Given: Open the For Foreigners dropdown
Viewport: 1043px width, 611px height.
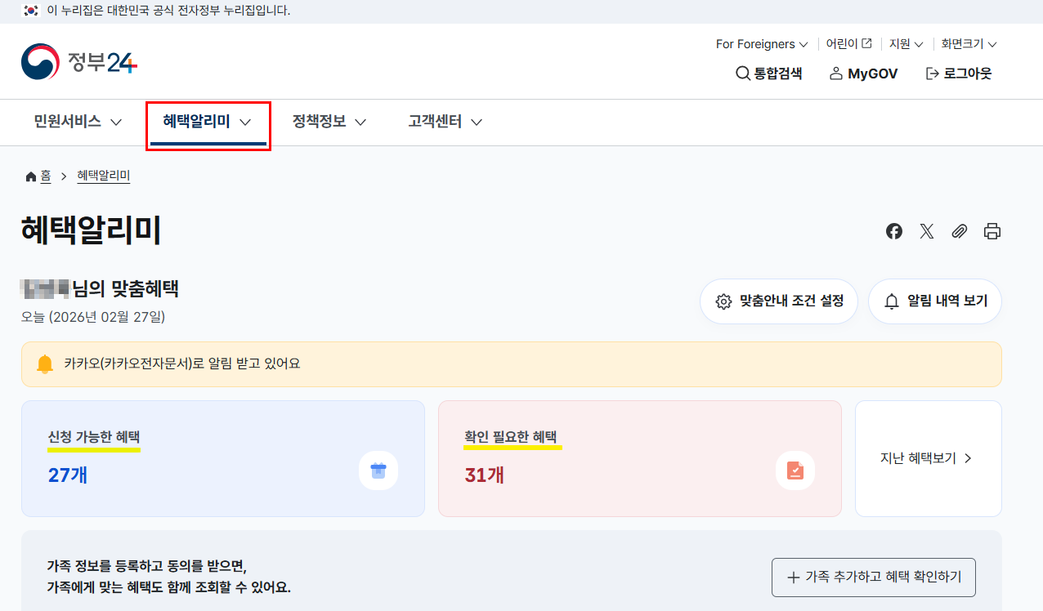Looking at the screenshot, I should pyautogui.click(x=760, y=43).
